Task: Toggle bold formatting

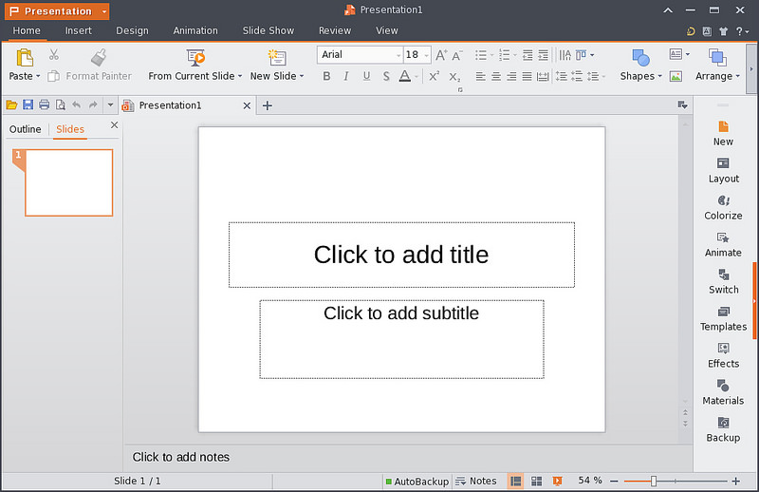Action: pyautogui.click(x=326, y=77)
